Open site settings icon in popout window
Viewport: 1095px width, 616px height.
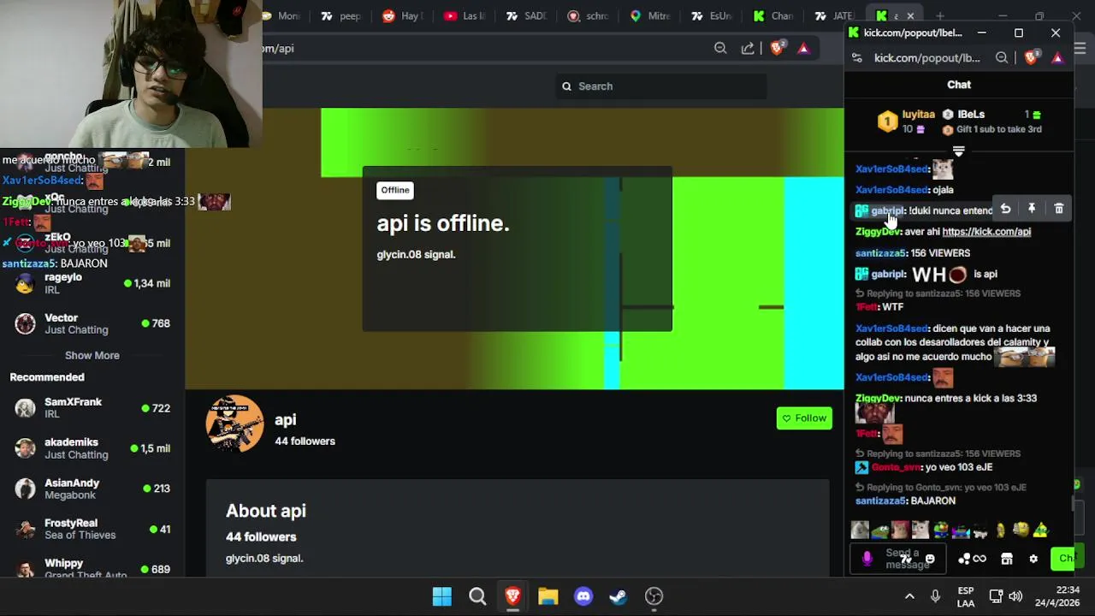click(x=857, y=57)
